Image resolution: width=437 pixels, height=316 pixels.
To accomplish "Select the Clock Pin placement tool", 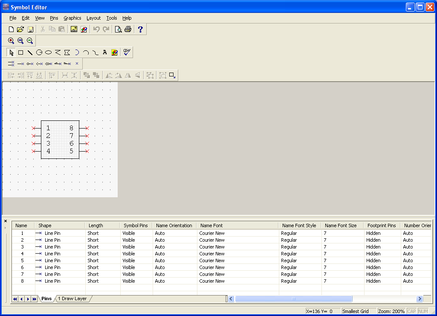I will point(39,64).
